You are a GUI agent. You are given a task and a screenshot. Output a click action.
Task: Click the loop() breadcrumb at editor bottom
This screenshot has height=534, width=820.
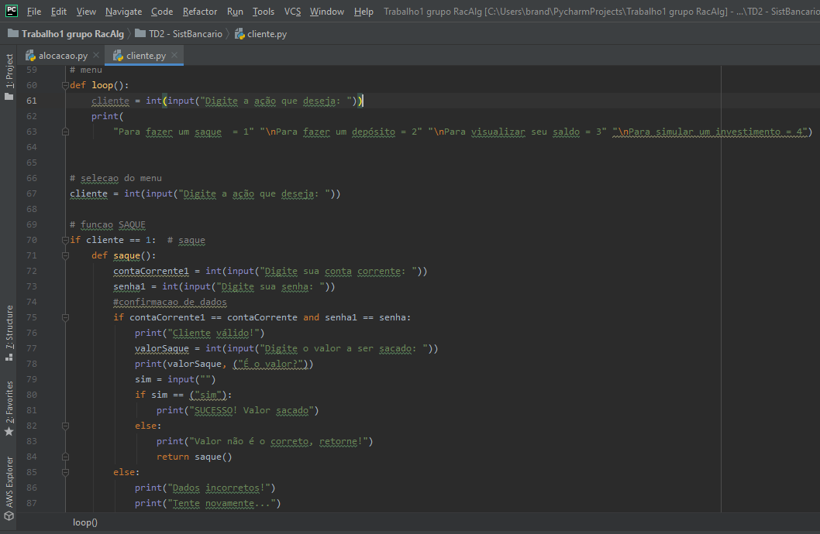[85, 522]
